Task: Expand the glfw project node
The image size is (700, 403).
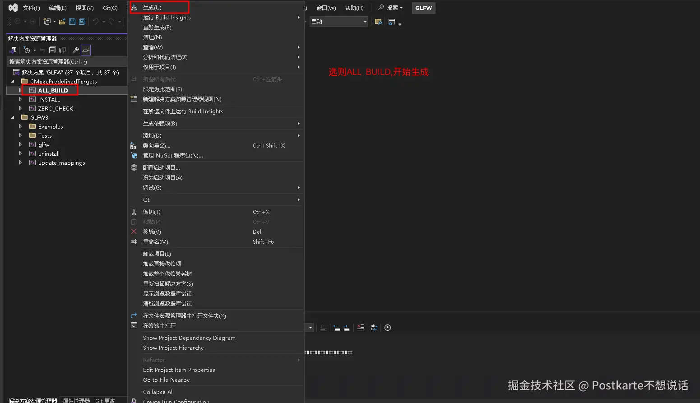Action: 20,144
